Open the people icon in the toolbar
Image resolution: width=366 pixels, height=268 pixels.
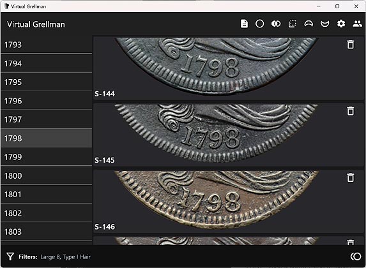[x=357, y=24]
